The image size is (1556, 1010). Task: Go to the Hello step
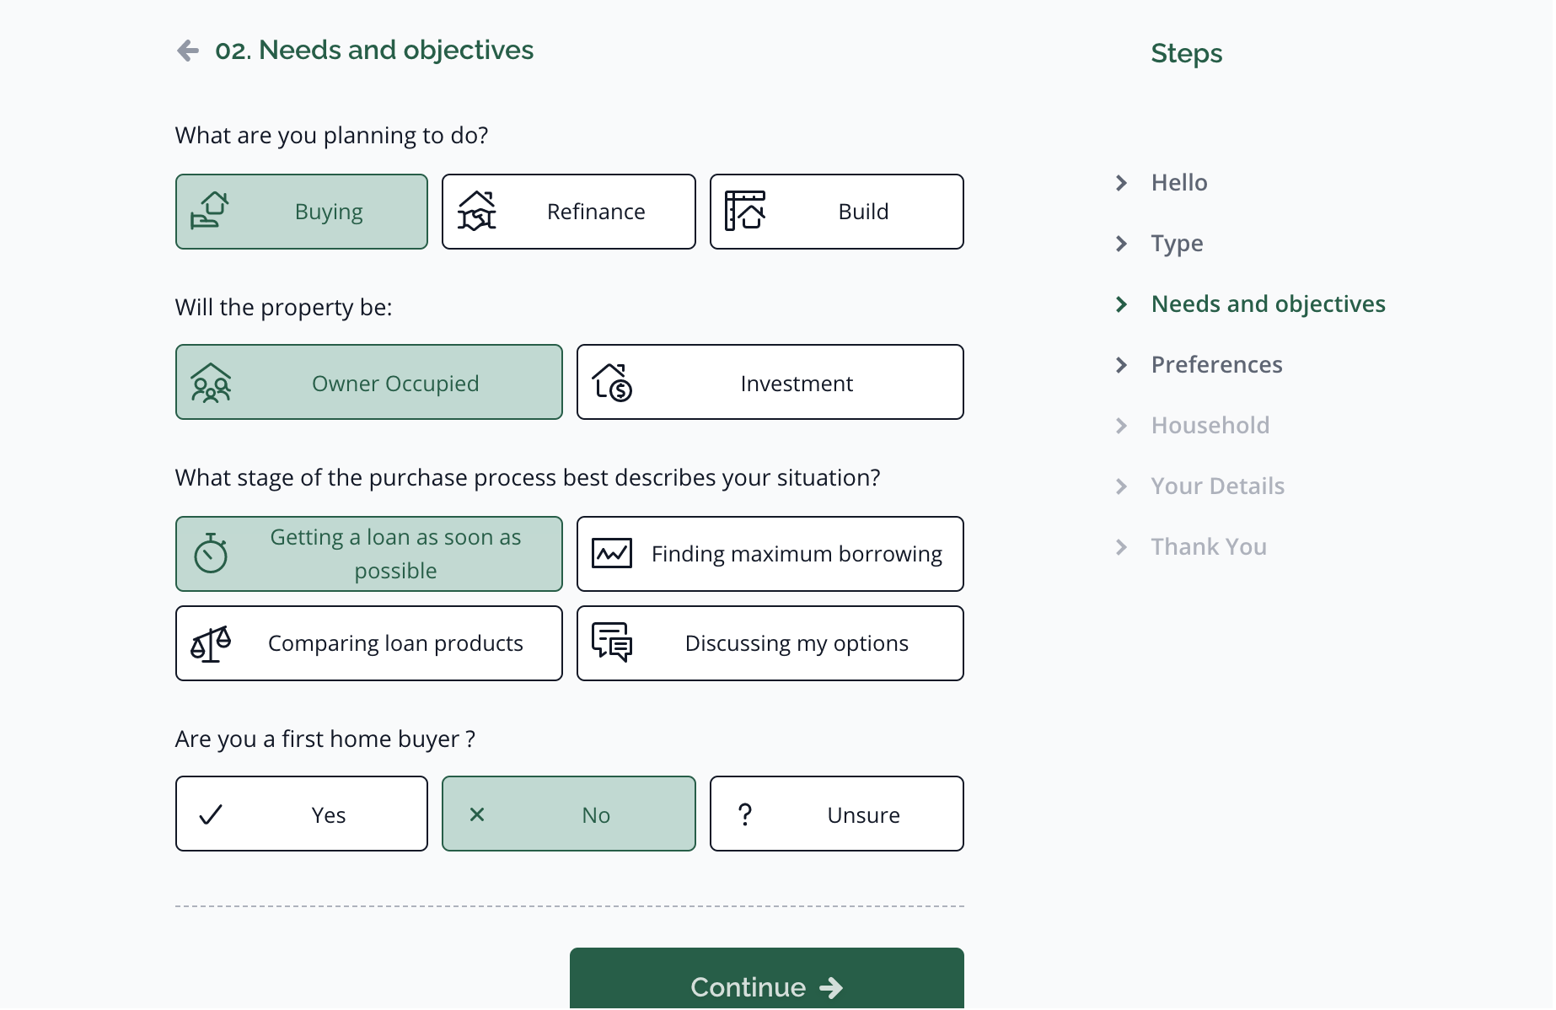[x=1179, y=183]
